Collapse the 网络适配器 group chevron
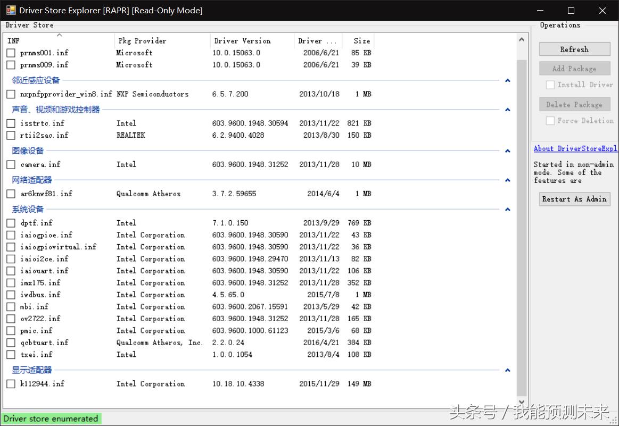 click(x=507, y=180)
